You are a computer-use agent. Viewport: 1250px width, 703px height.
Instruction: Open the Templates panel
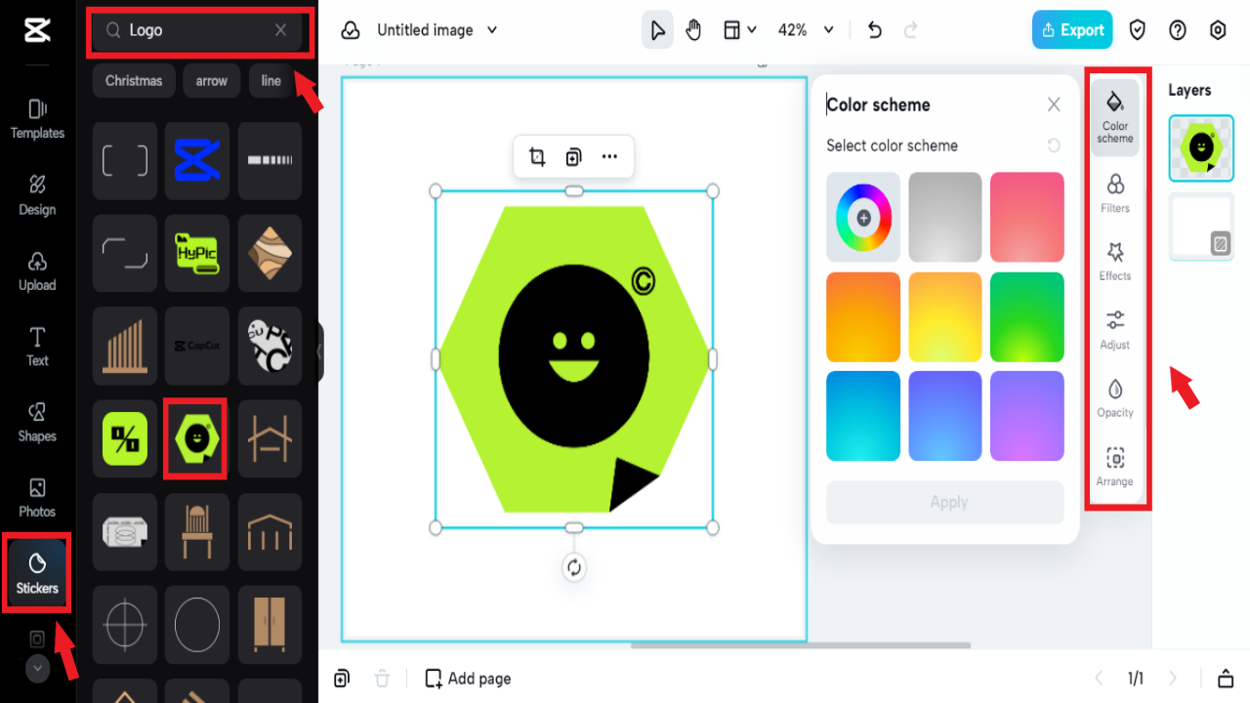click(x=36, y=119)
